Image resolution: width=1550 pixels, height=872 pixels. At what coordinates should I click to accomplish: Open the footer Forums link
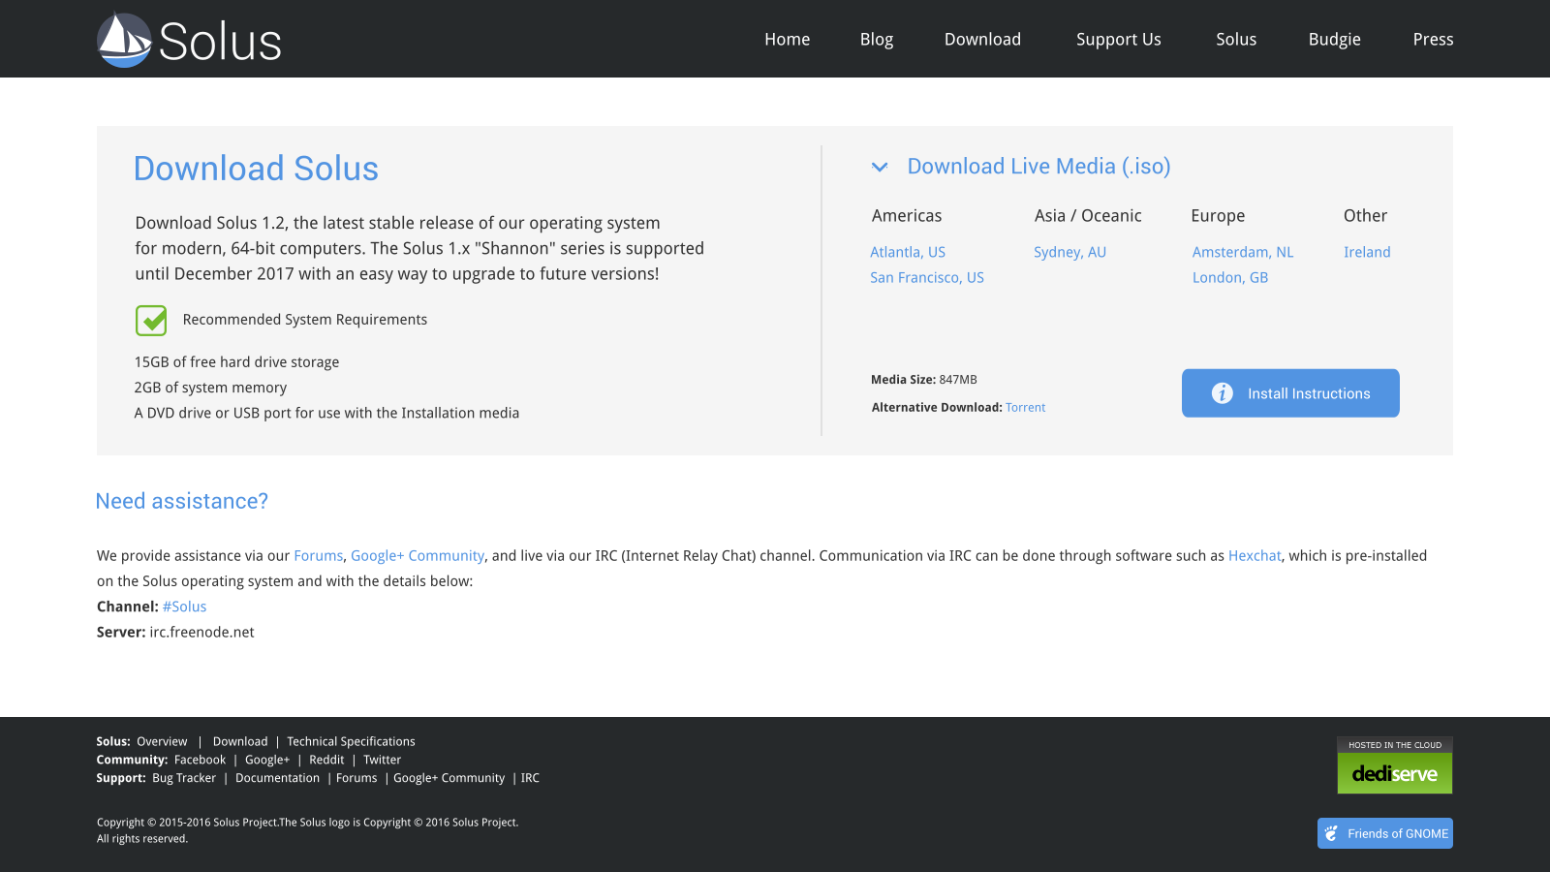(x=356, y=778)
